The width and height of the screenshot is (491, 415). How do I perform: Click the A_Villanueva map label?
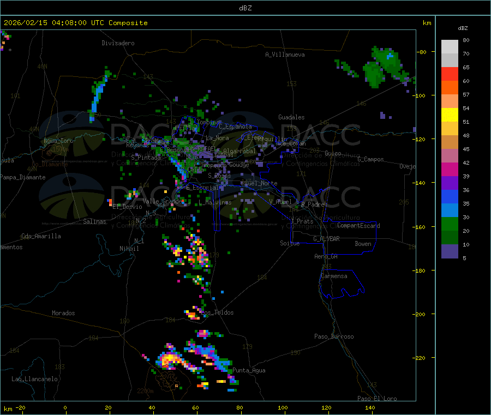[285, 55]
